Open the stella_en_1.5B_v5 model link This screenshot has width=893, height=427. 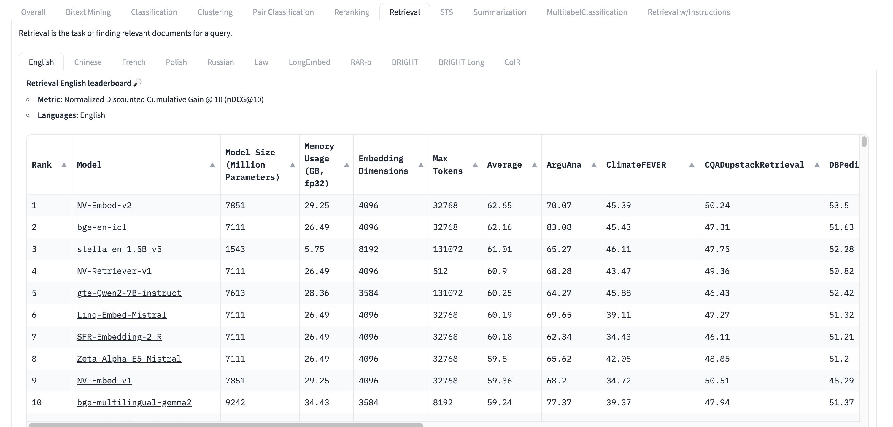119,249
